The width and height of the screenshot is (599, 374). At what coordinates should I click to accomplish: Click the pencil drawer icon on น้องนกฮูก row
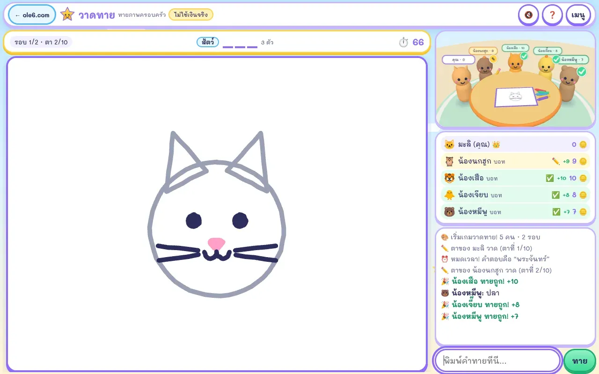(x=556, y=161)
